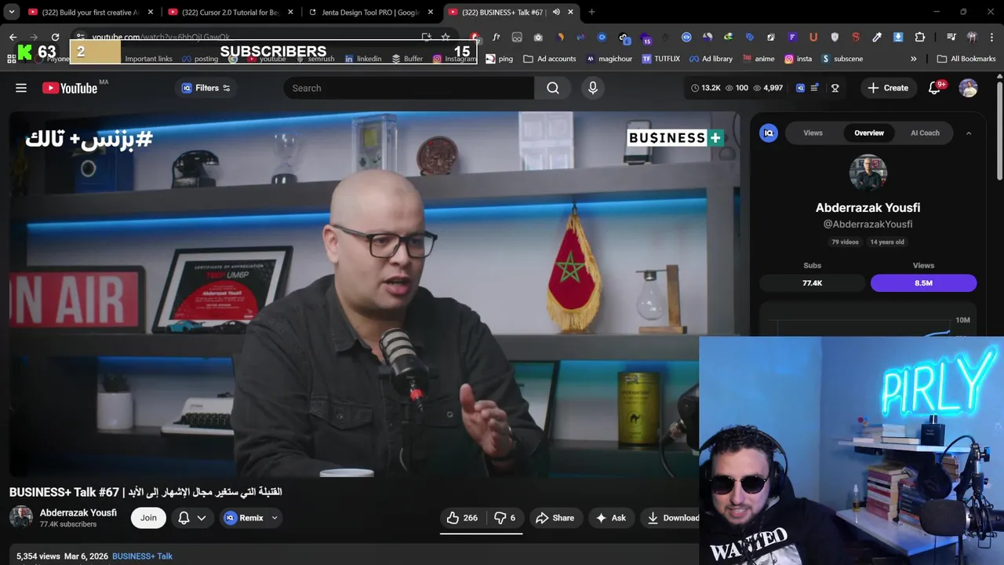The width and height of the screenshot is (1004, 565).
Task: Open the vidIQ Filters dropdown
Action: (x=206, y=88)
